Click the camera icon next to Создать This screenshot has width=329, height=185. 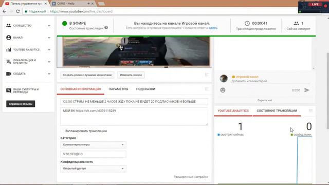[x=9, y=74]
